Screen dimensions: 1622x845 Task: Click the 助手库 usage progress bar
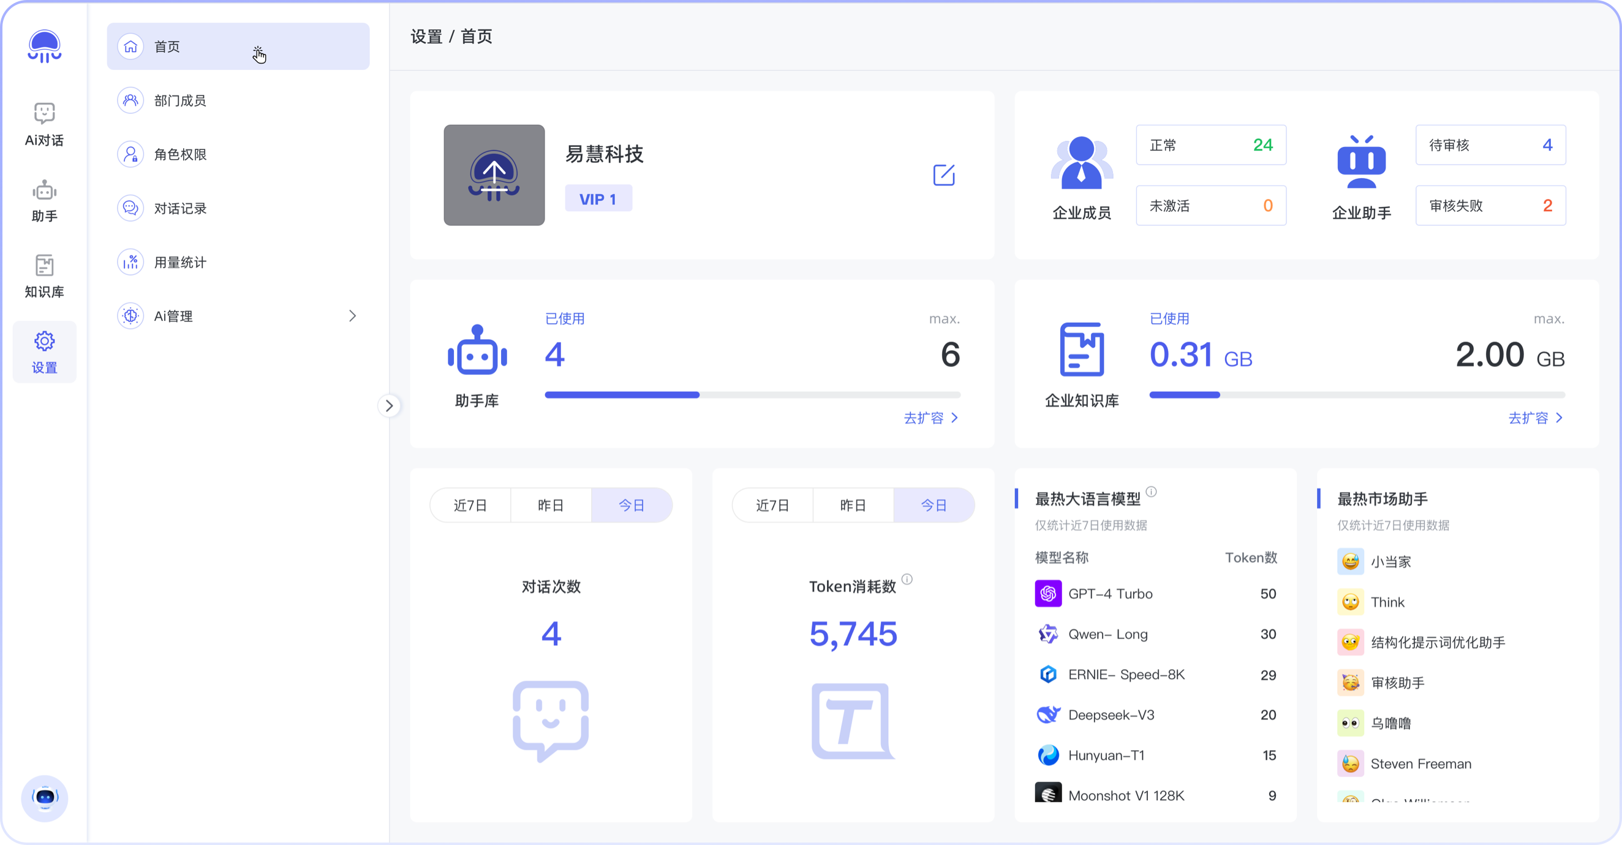(x=752, y=395)
